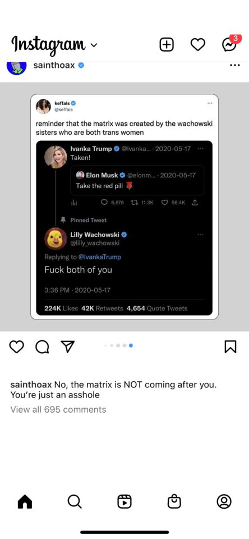Open the new post plus icon
The height and width of the screenshot is (539, 249).
click(x=167, y=45)
